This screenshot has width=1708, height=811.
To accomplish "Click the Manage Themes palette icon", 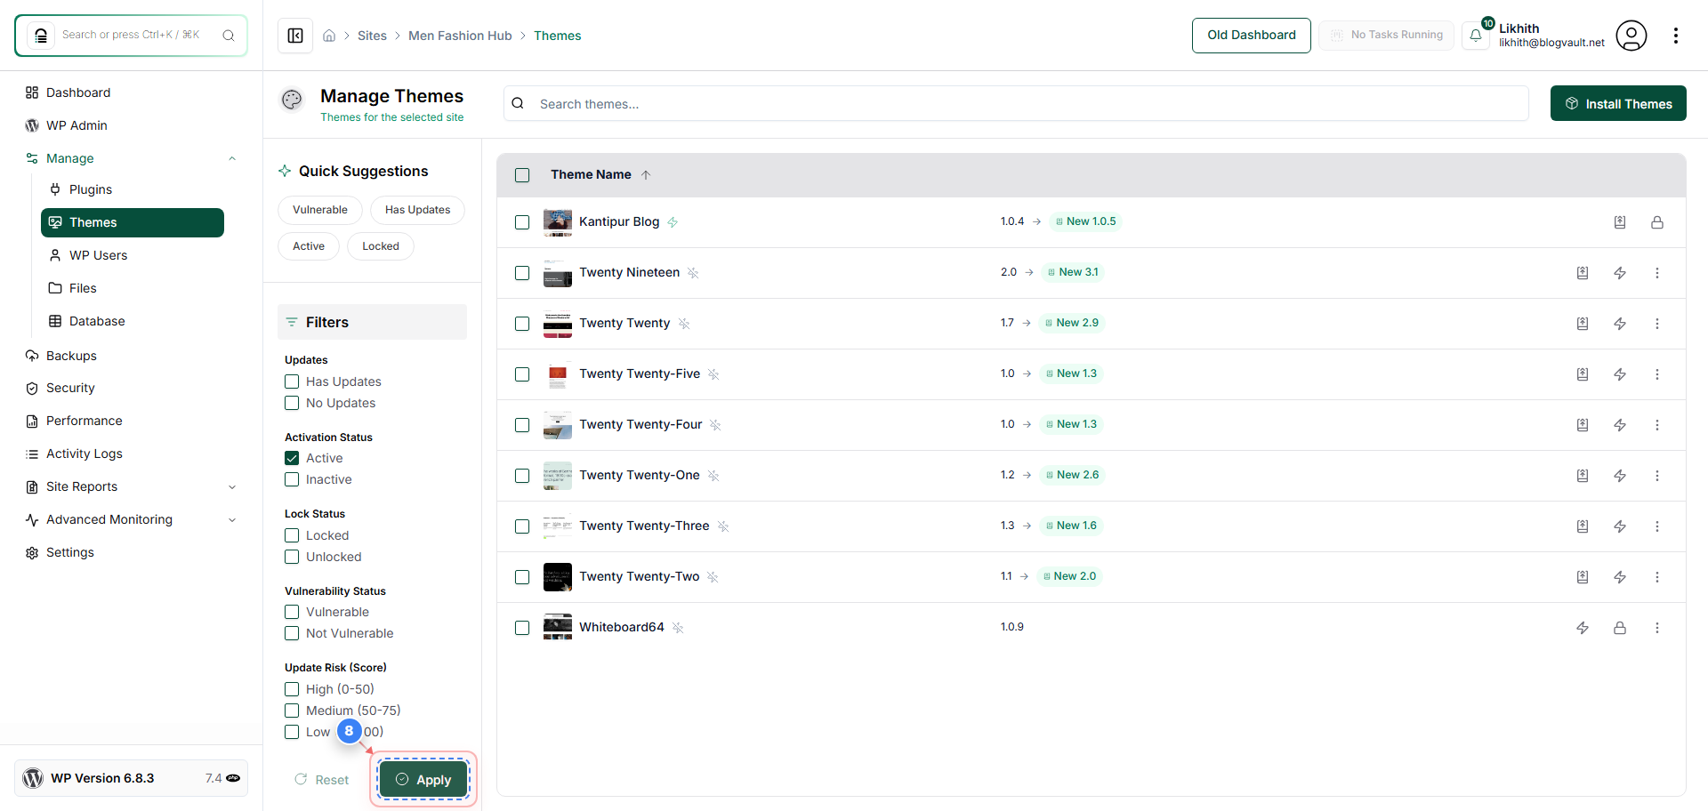I will [x=292, y=100].
